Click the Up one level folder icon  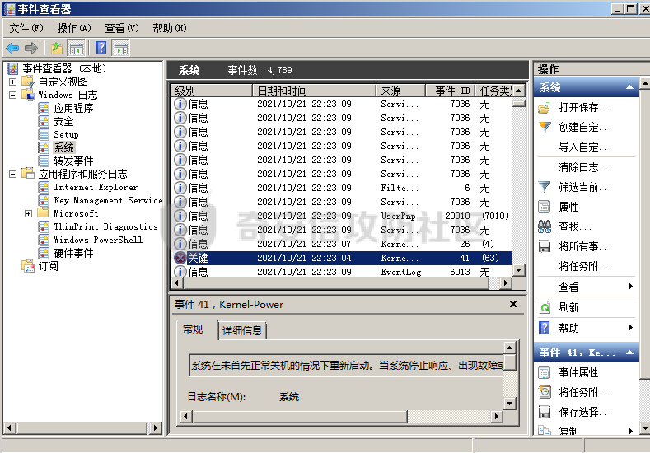tap(57, 48)
